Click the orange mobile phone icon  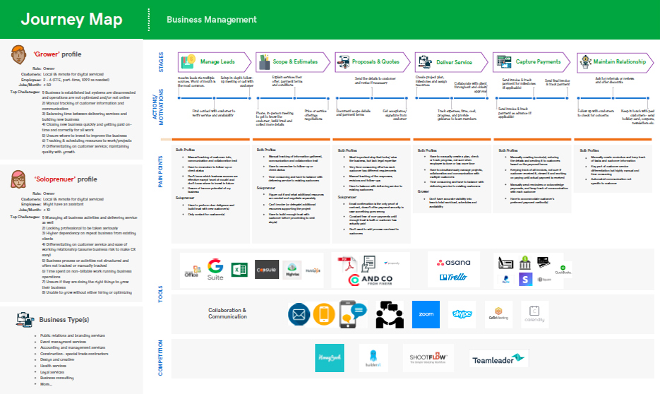(x=324, y=314)
